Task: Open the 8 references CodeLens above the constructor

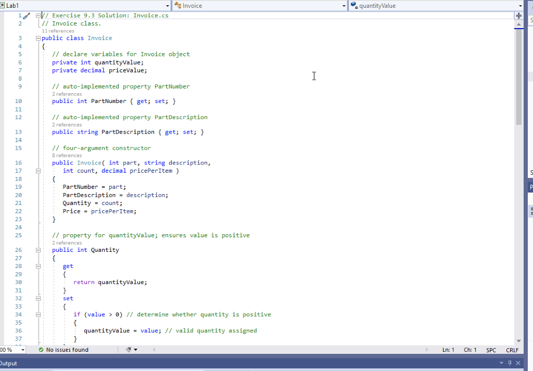Action: [67, 156]
